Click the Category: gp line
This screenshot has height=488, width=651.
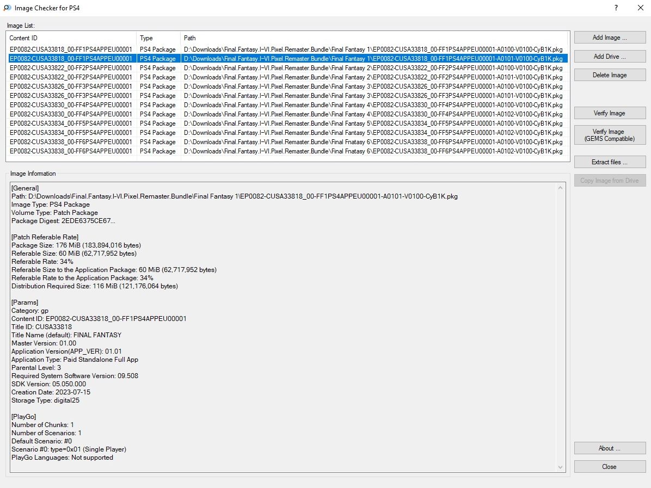[30, 311]
